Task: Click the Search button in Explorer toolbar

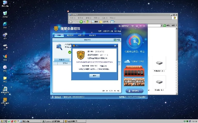Action: pyautogui.click(x=95, y=22)
